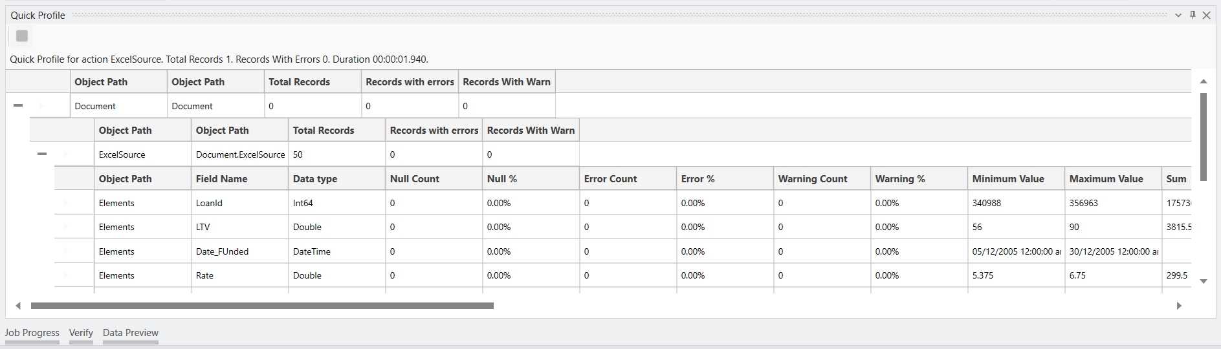Click the Minimum Value column header
Screen dimensions: 1221x349
(1007, 179)
